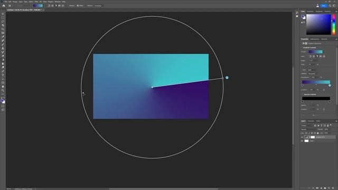Select Diamond style in Properties panel
Image resolution: width=338 pixels, height=190 pixels.
324,56
